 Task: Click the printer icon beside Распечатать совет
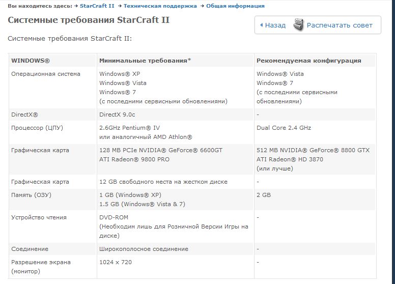(298, 24)
